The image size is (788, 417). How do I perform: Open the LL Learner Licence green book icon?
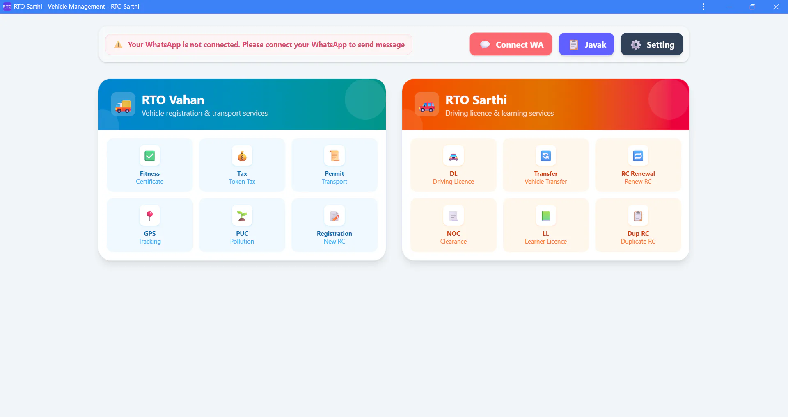coord(546,216)
